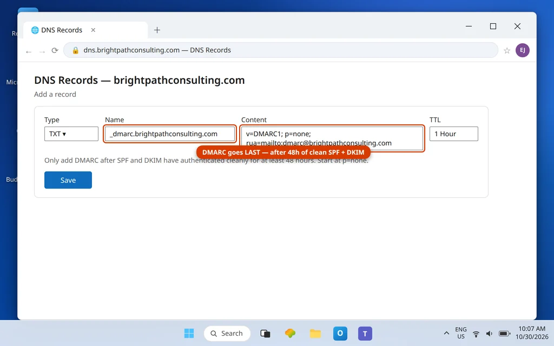Click the 'Only add DMARC after SPF' hint text

coord(206,160)
